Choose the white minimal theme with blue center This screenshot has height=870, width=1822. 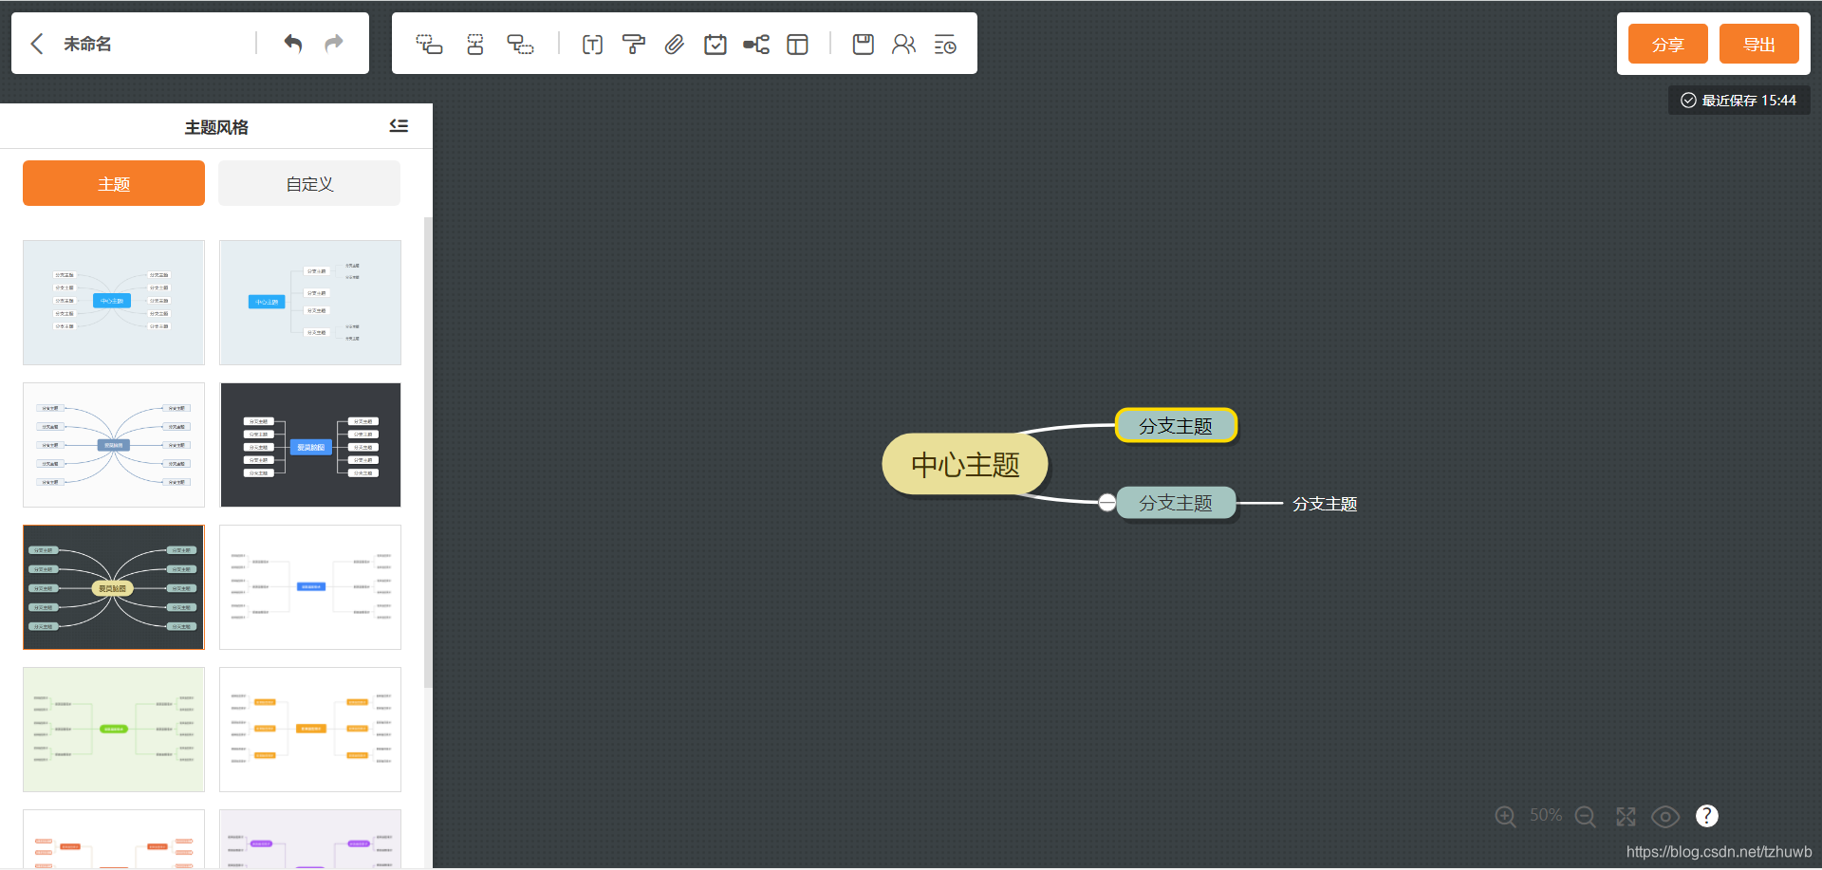coord(310,587)
